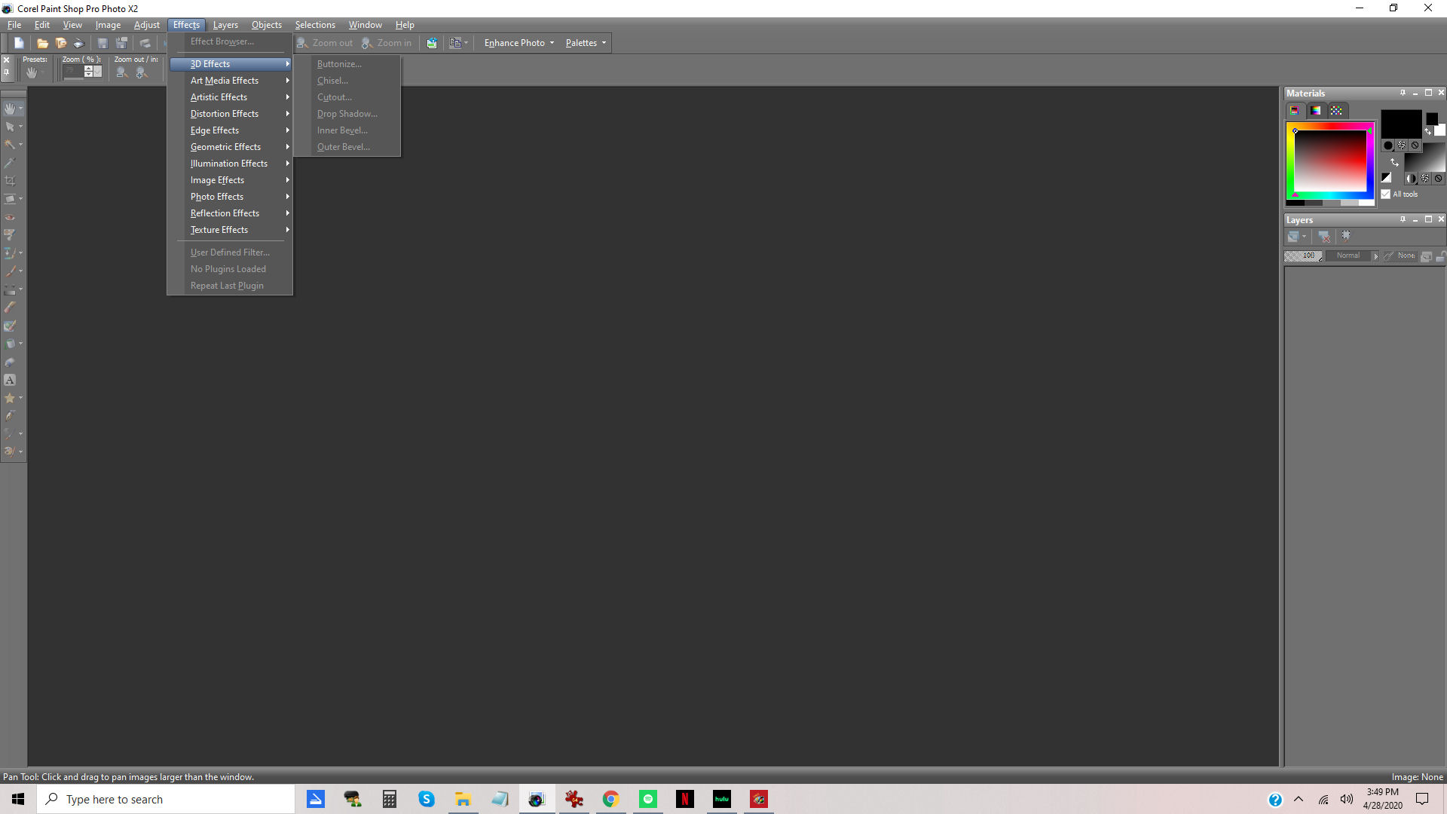Set colors to black and white icon

[x=1386, y=178]
